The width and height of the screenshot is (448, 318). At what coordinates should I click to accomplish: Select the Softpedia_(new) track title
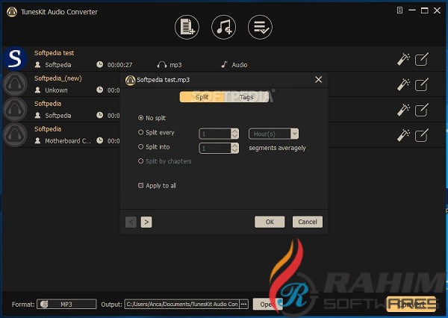point(58,78)
